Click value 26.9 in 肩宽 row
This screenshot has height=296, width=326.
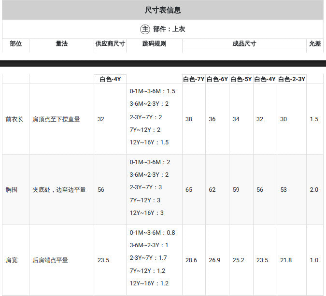point(214,260)
